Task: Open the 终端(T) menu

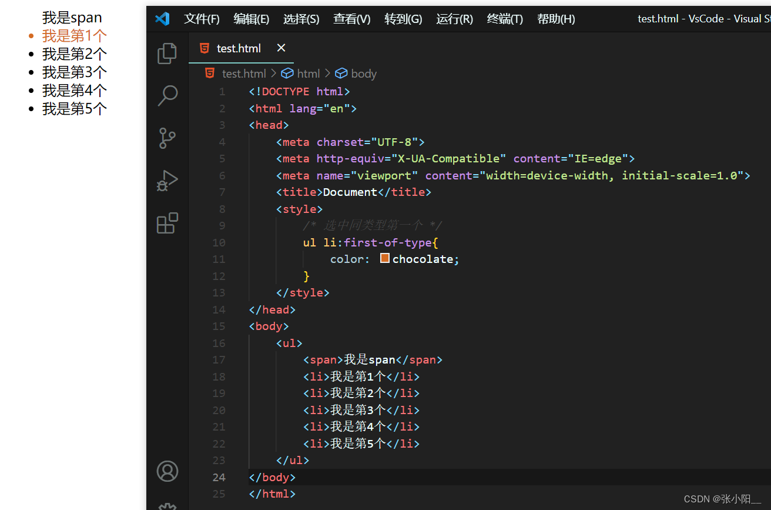Action: coord(505,19)
